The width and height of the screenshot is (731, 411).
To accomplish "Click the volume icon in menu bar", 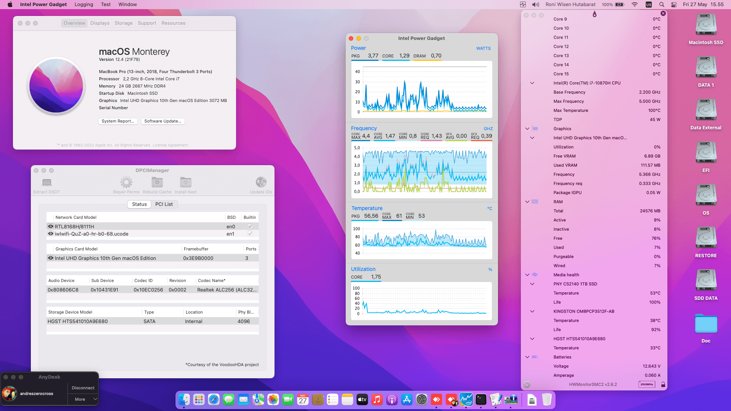I will point(536,5).
